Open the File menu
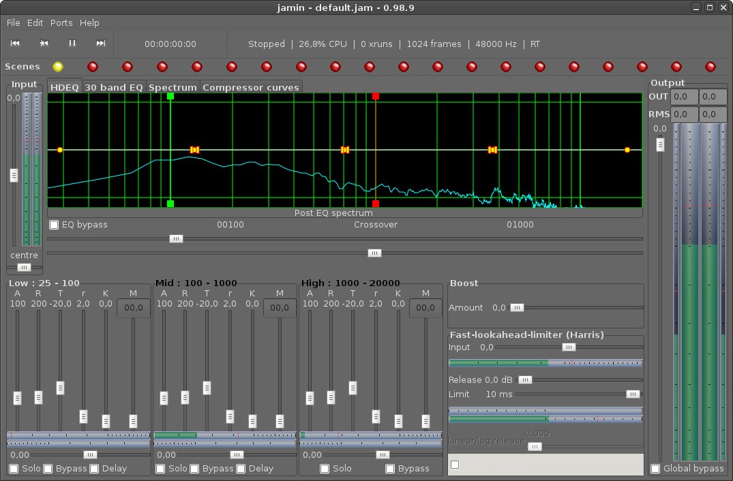The width and height of the screenshot is (733, 481). point(13,23)
